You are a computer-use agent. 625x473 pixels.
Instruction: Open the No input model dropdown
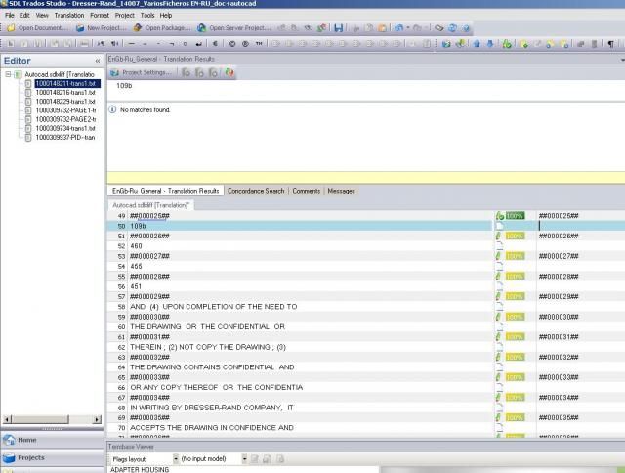pyautogui.click(x=244, y=459)
